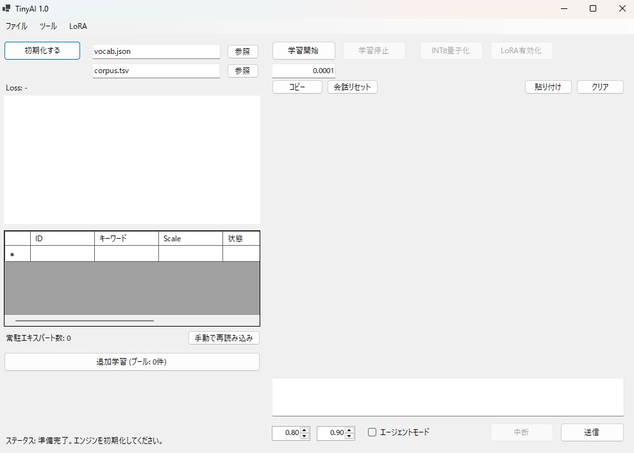The height and width of the screenshot is (453, 634).
Task: Enable the エージェントモード checkbox
Action: pos(372,432)
